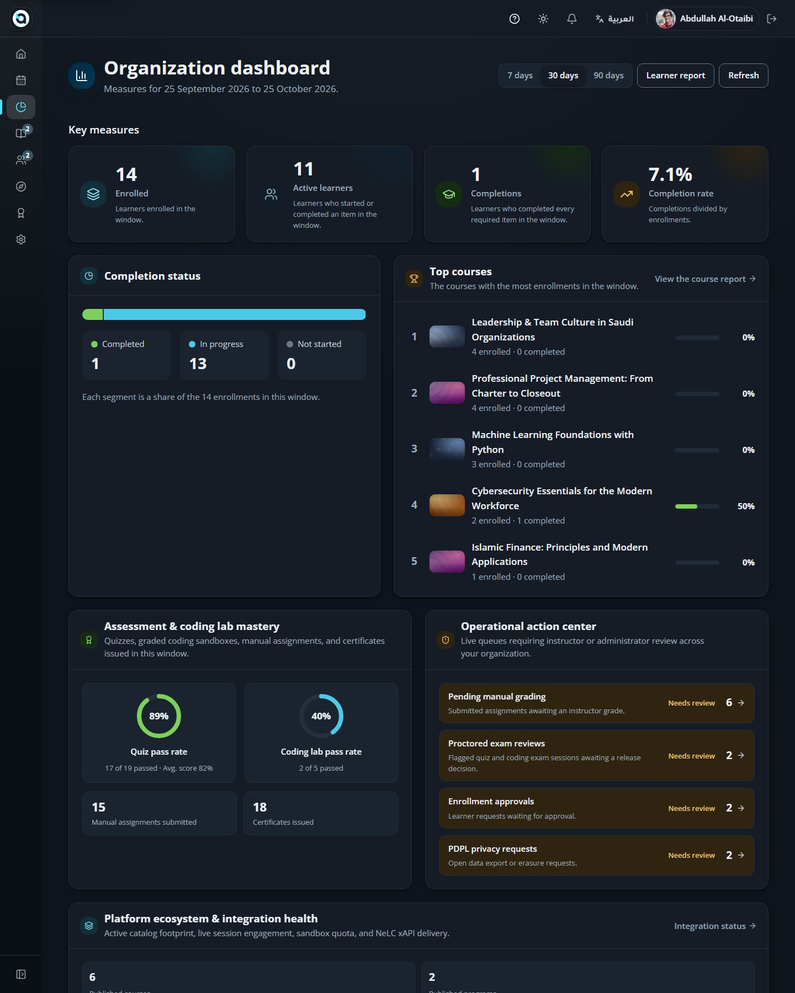Open the Integration status link
This screenshot has width=795, height=993.
click(x=715, y=926)
